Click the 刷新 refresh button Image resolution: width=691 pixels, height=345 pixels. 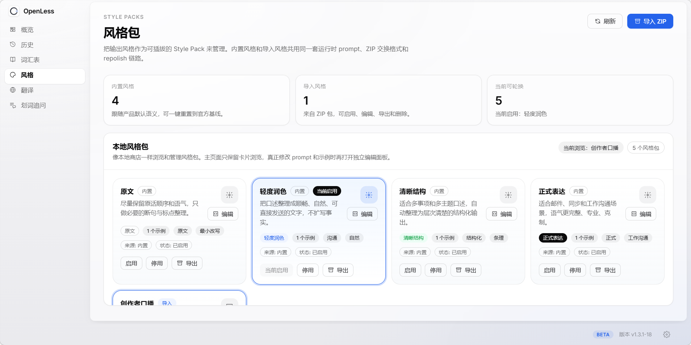coord(605,21)
